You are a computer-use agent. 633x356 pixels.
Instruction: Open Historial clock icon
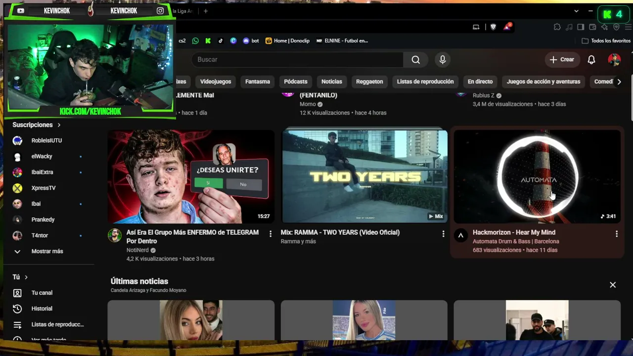(x=17, y=309)
